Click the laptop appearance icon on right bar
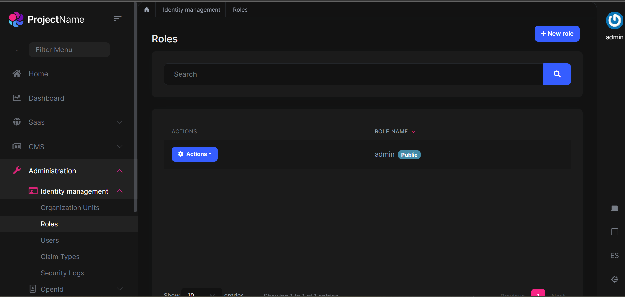 click(x=614, y=208)
